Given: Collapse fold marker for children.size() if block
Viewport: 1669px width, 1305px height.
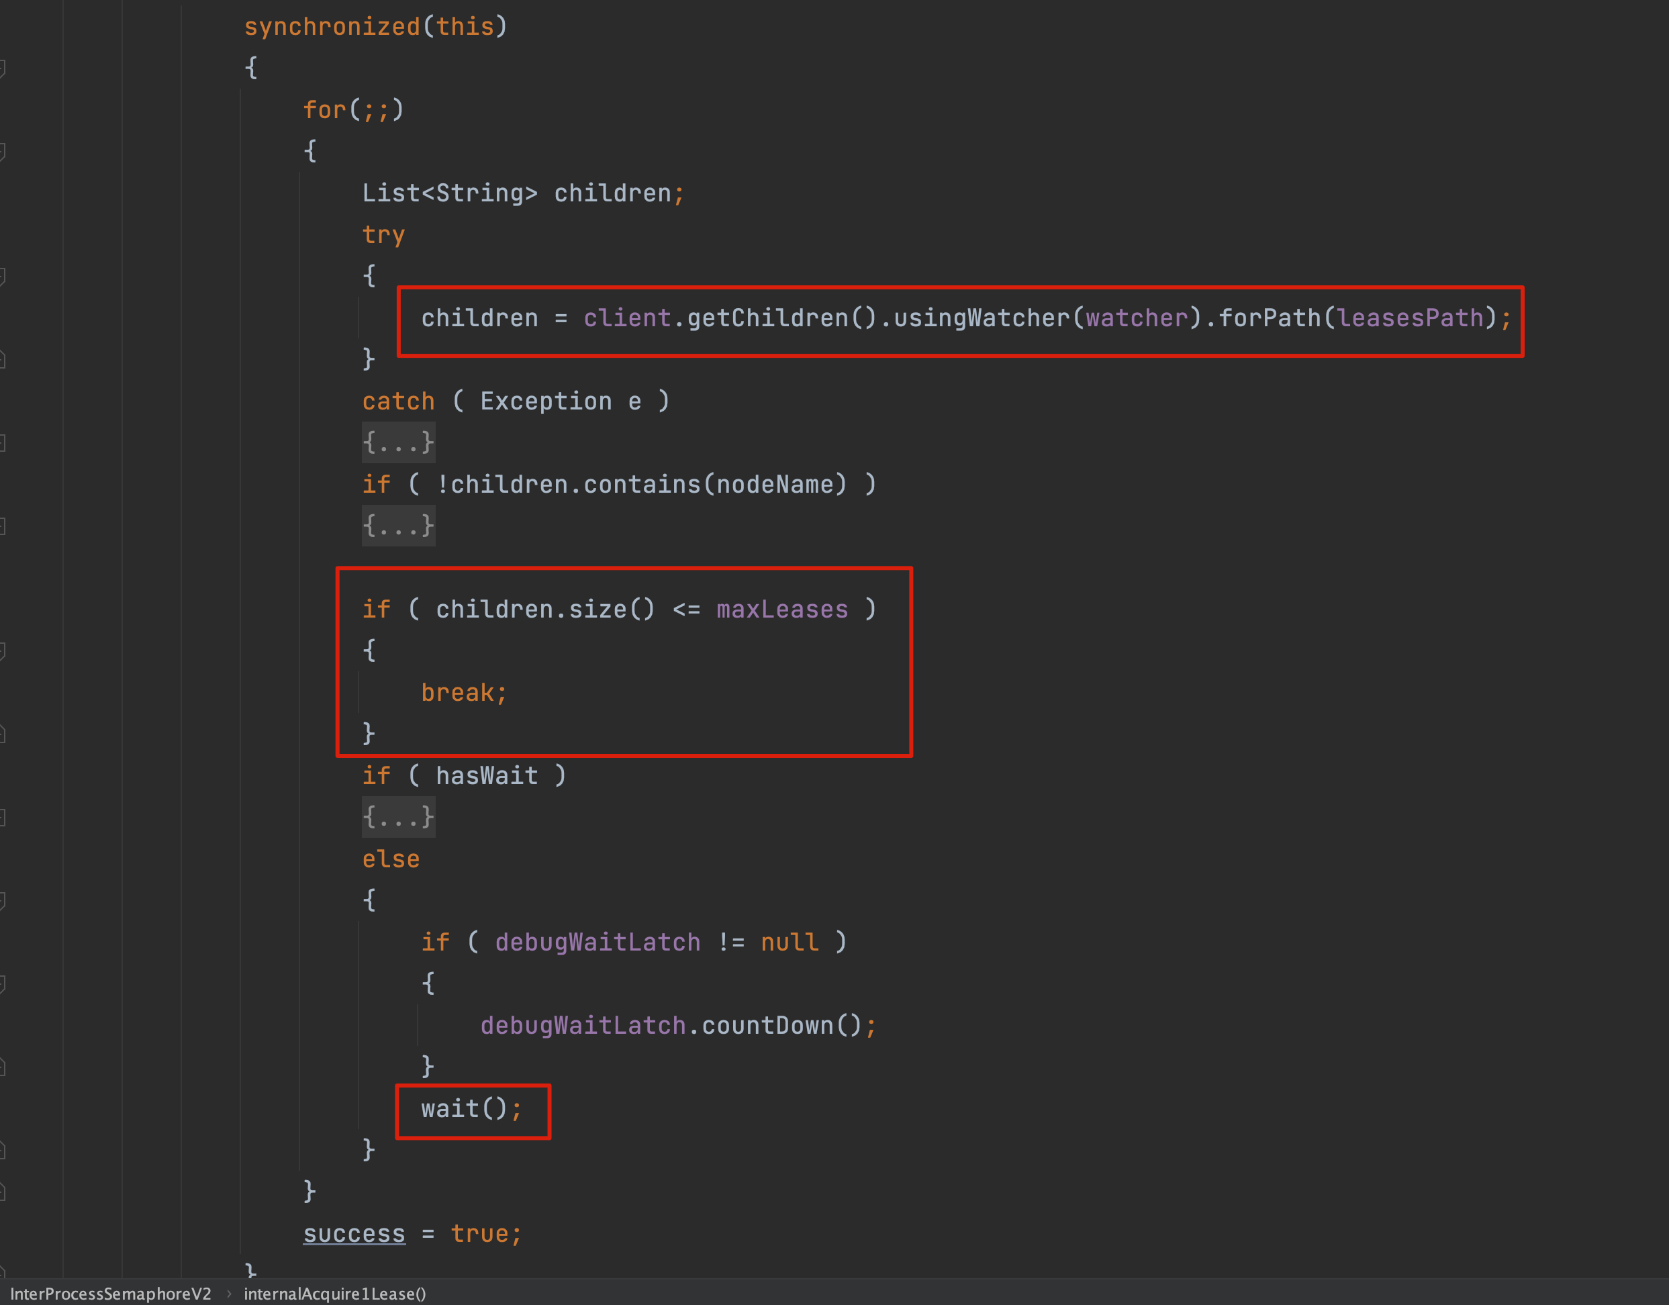Looking at the screenshot, I should (2, 651).
